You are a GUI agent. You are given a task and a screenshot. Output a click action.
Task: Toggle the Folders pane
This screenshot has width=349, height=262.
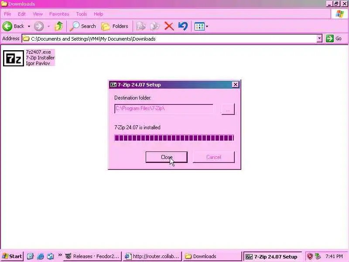coord(115,26)
